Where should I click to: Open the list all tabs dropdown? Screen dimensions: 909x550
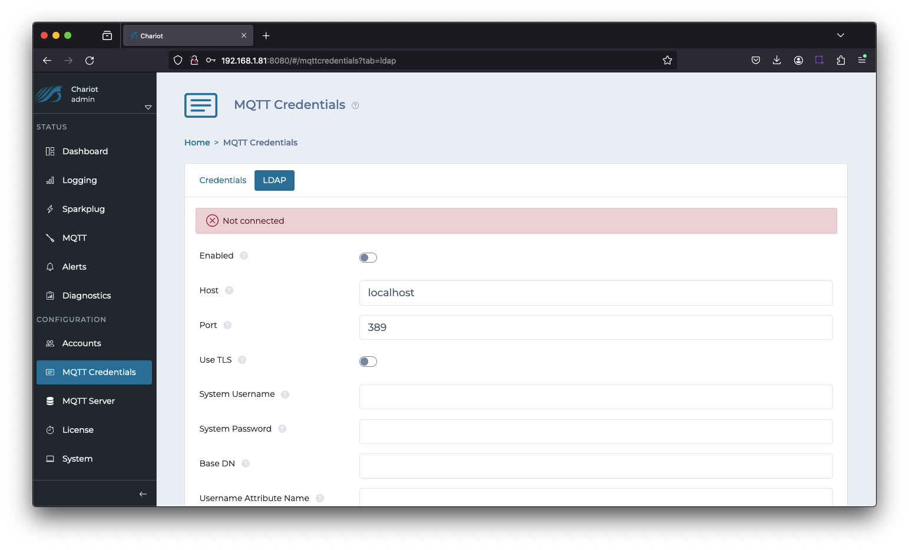click(841, 35)
